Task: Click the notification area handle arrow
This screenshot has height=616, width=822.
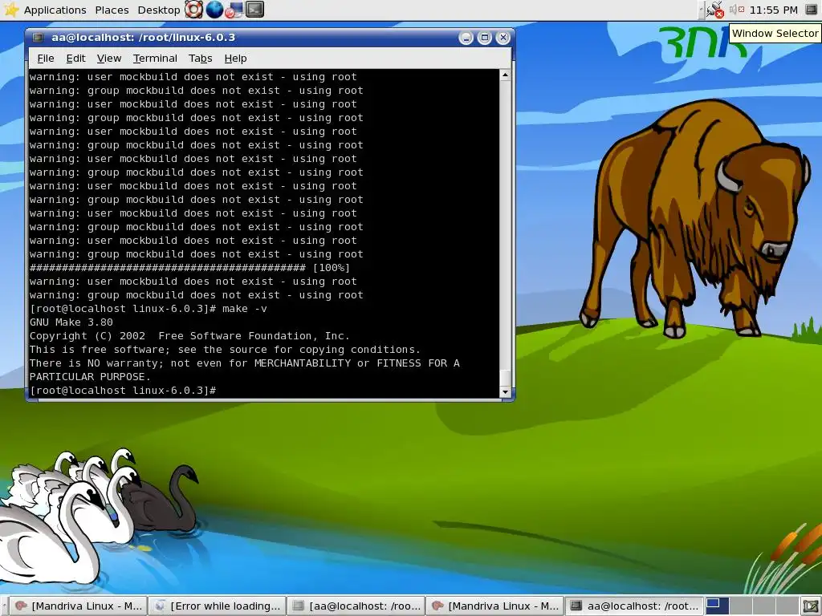Action: coord(702,10)
